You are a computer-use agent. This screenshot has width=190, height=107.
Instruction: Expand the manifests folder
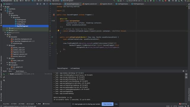click(5, 9)
